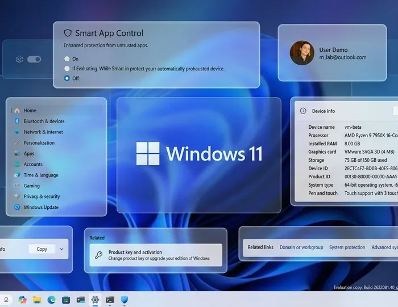Open Windows Security shield on taskbar
Viewport: 398px width, 307px height.
tap(125, 300)
